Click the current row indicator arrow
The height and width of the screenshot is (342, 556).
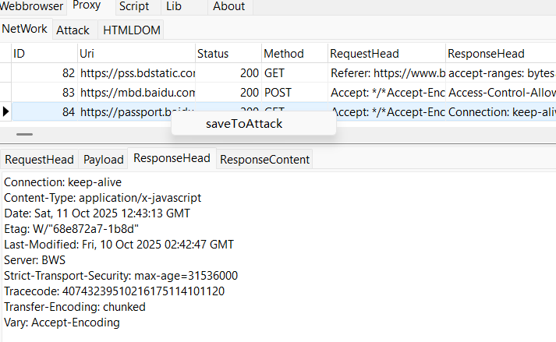[x=6, y=111]
